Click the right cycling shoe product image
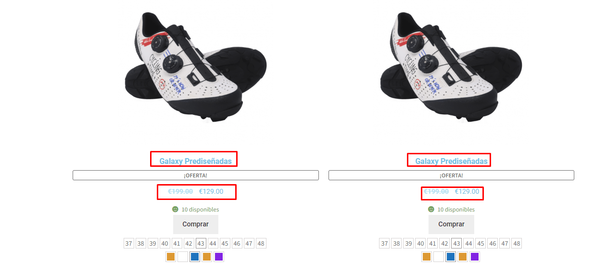Viewport: 607px width, 274px height. [x=451, y=66]
